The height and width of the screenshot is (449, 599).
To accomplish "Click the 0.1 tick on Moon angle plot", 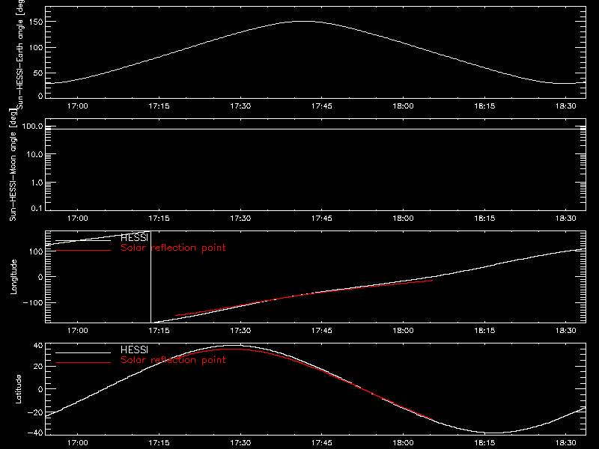I will (37, 208).
